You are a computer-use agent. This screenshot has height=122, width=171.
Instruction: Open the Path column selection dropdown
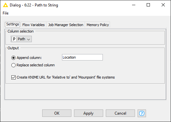(x=21, y=39)
